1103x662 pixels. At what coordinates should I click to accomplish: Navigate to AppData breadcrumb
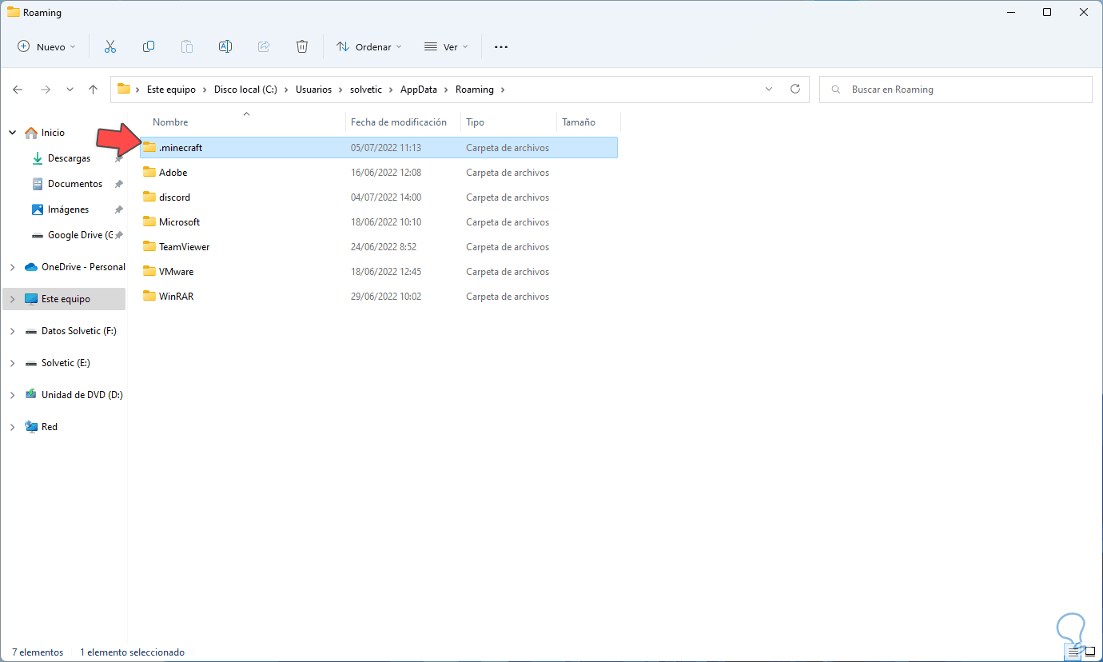pos(419,90)
